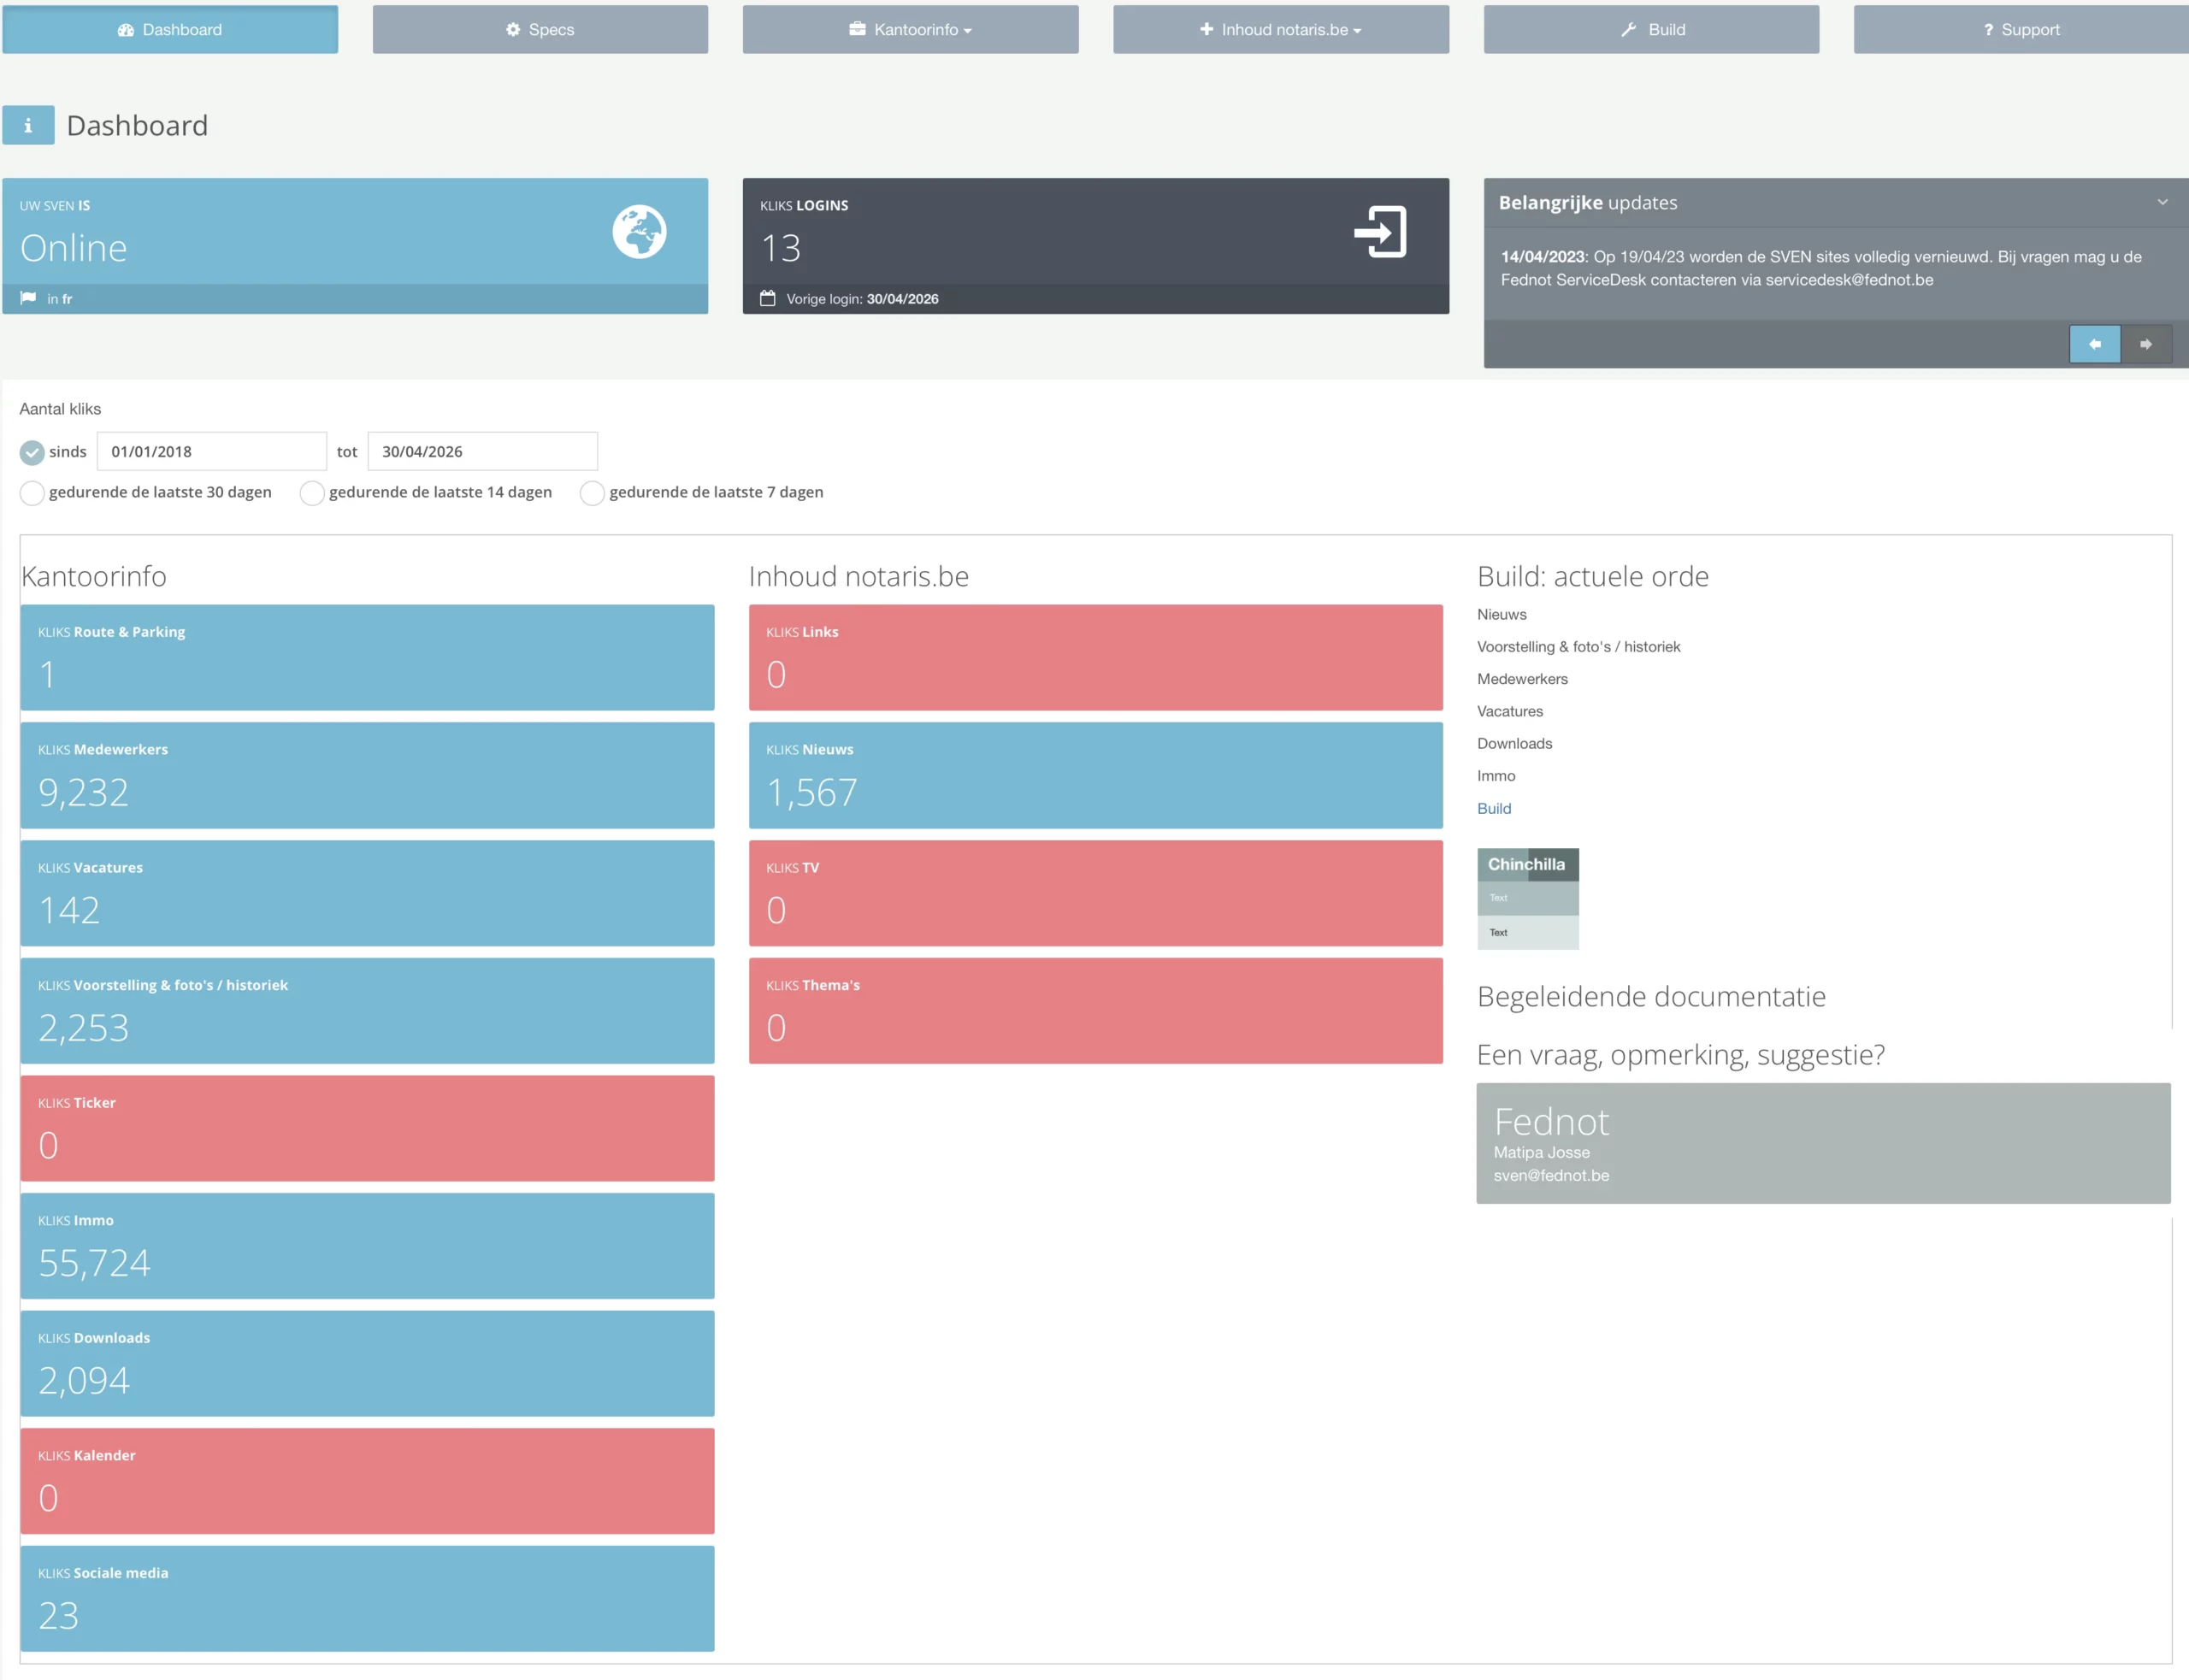Click the update message dated 14/04/2023
The width and height of the screenshot is (2189, 1680).
coord(1821,268)
